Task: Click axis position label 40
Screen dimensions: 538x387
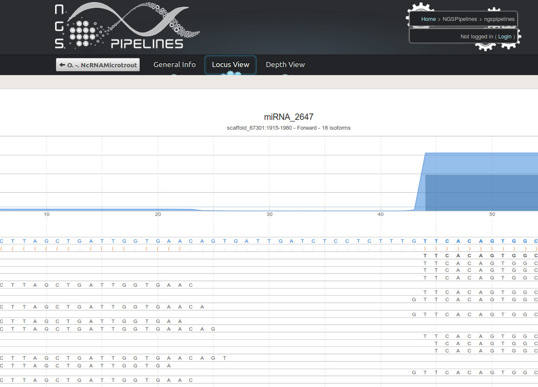Action: tap(381, 214)
